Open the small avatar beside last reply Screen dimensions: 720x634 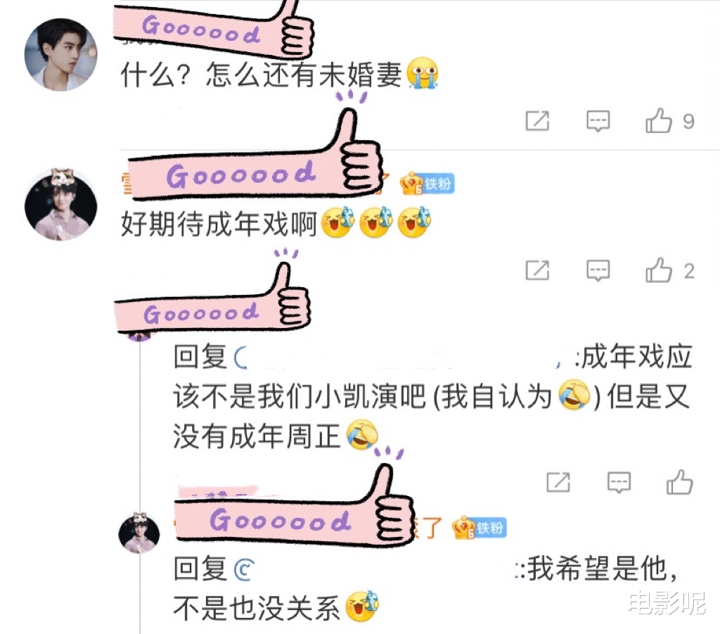coord(139,532)
